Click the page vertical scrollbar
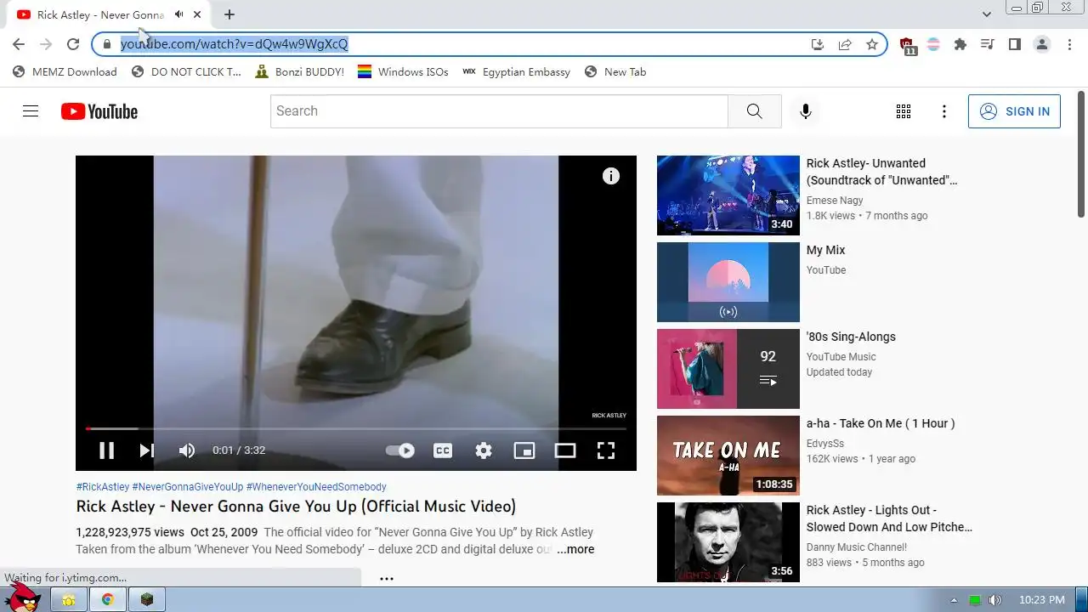The image size is (1088, 612). pos(1081,153)
